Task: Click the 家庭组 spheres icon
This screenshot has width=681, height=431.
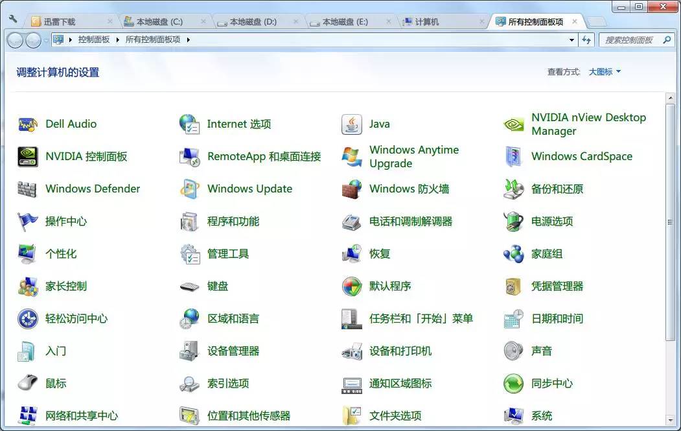Action: pyautogui.click(x=513, y=253)
